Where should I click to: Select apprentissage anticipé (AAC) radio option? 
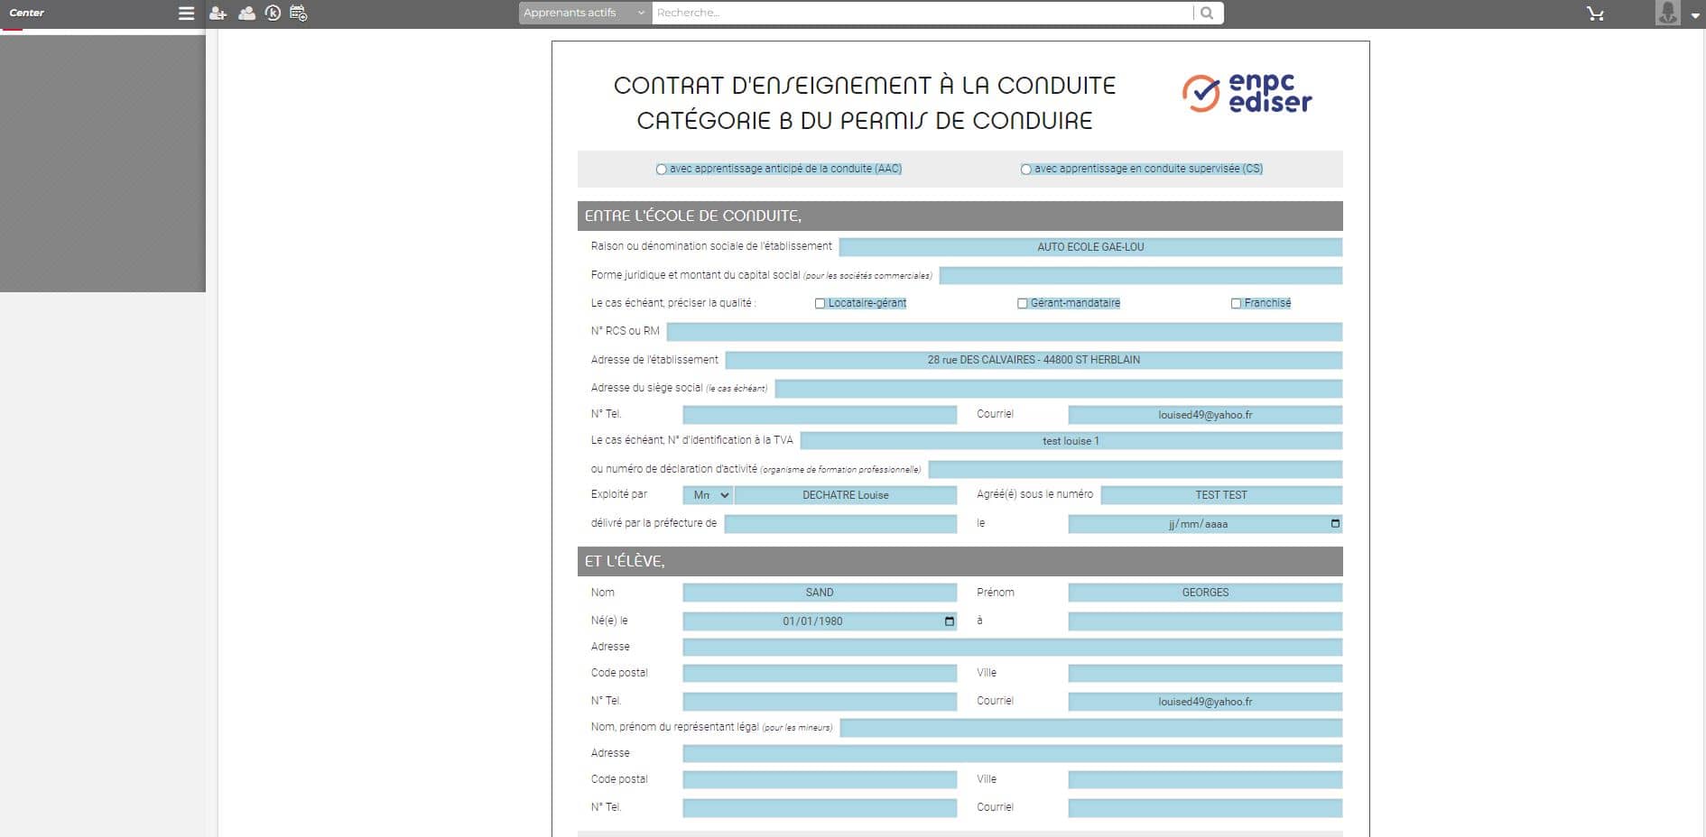tap(662, 170)
